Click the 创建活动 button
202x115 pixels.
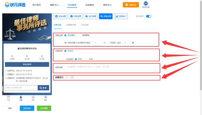tap(129, 5)
